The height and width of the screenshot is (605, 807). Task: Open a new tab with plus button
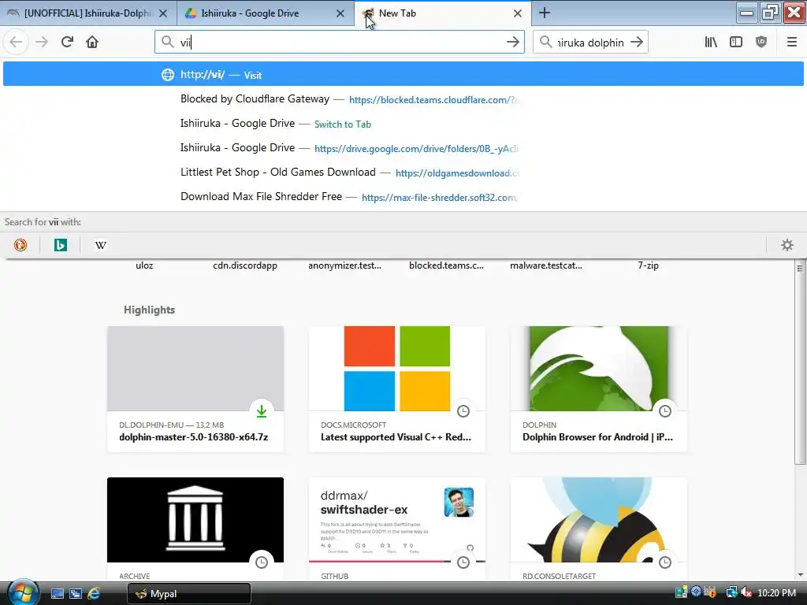545,13
